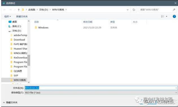Viewport: 178px width, 107px height.
Task: Go up one folder level
Action: coord(19,10)
